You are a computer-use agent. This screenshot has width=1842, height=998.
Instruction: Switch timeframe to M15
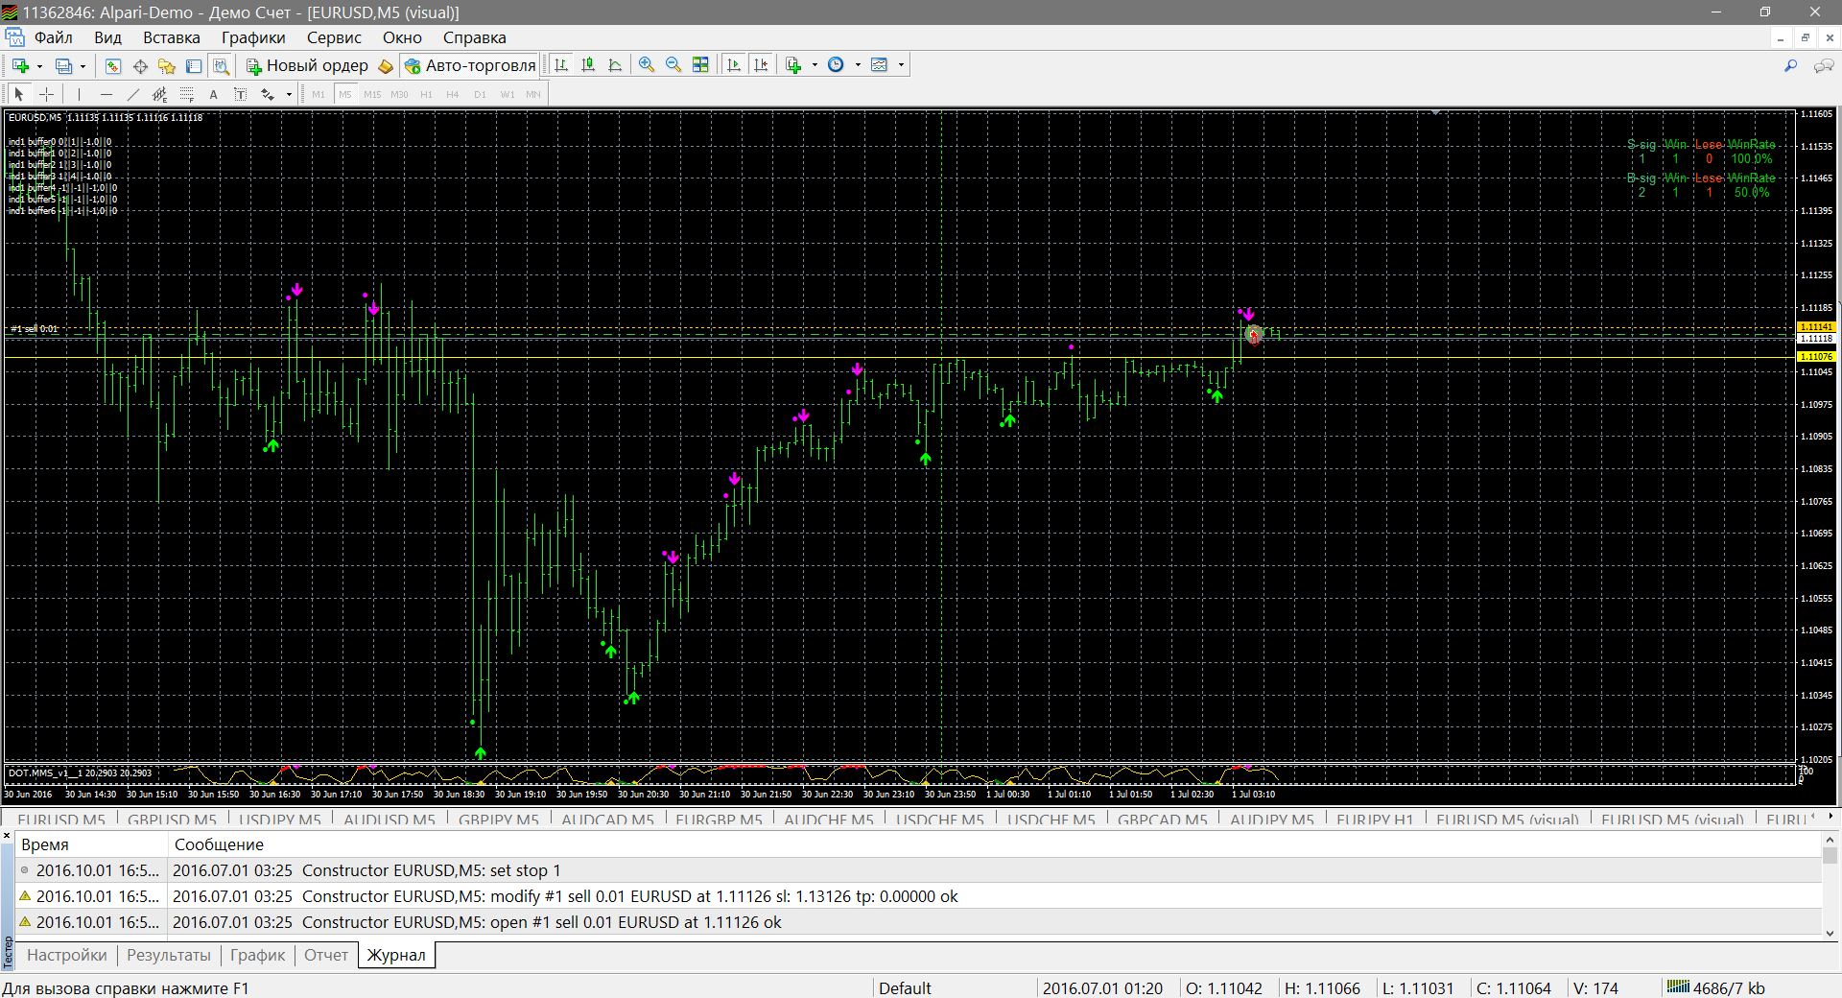[372, 94]
